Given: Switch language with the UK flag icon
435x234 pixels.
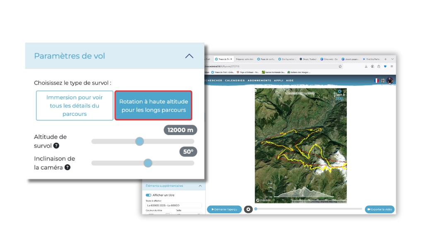Looking at the screenshot, I should tap(383, 80).
